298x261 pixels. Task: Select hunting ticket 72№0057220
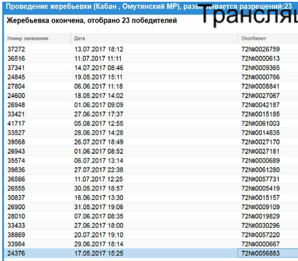(x=260, y=235)
